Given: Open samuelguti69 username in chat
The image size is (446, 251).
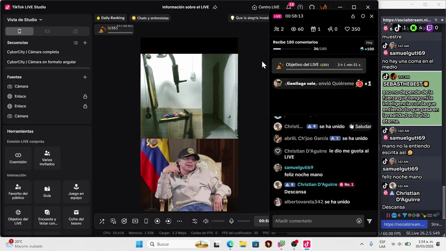Looking at the screenshot, I should (299, 168).
